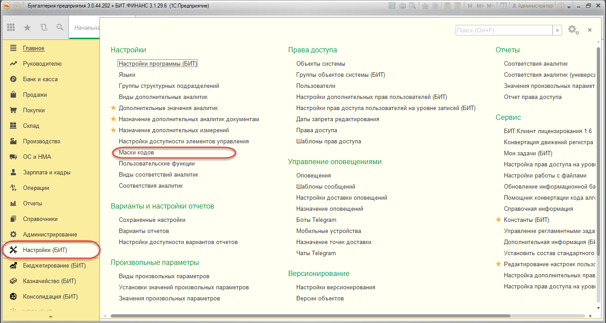This screenshot has width=606, height=323.
Task: Open the sections menu grid icon
Action: pyautogui.click(x=12, y=28)
